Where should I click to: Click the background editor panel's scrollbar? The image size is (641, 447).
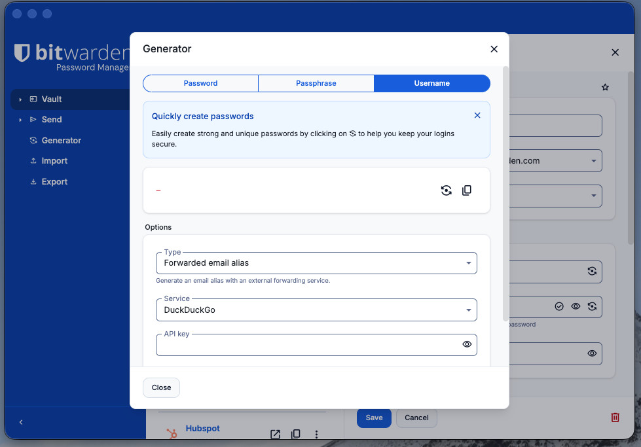(x=631, y=158)
